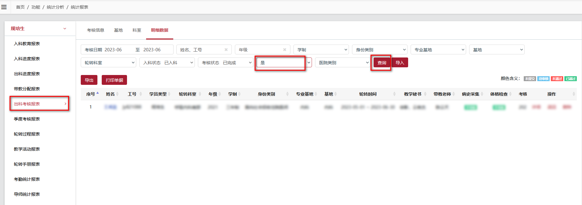Open the dropdown showing 是
The width and height of the screenshot is (582, 205).
(x=284, y=63)
